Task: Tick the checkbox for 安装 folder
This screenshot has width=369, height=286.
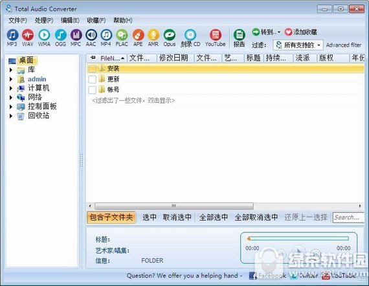Action: click(x=92, y=69)
